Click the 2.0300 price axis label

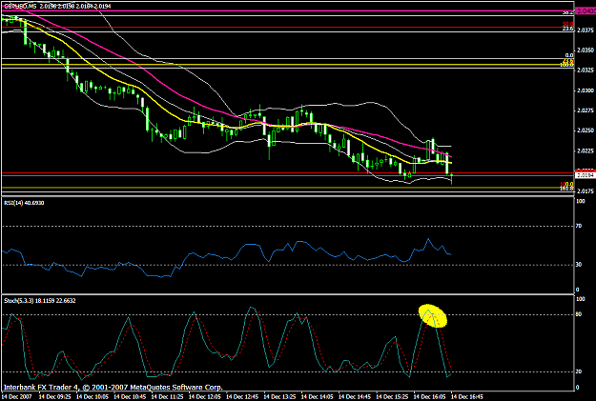tap(586, 90)
